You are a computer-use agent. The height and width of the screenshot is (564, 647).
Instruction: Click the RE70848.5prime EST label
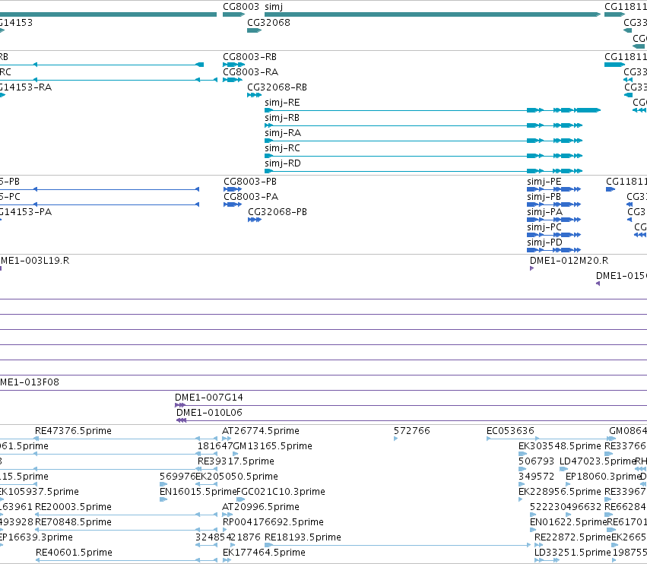tap(73, 522)
